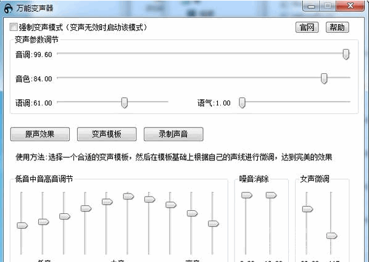The height and width of the screenshot is (262, 369).
Task: Click the second 女声微调 slider handle
Action: (x=332, y=235)
